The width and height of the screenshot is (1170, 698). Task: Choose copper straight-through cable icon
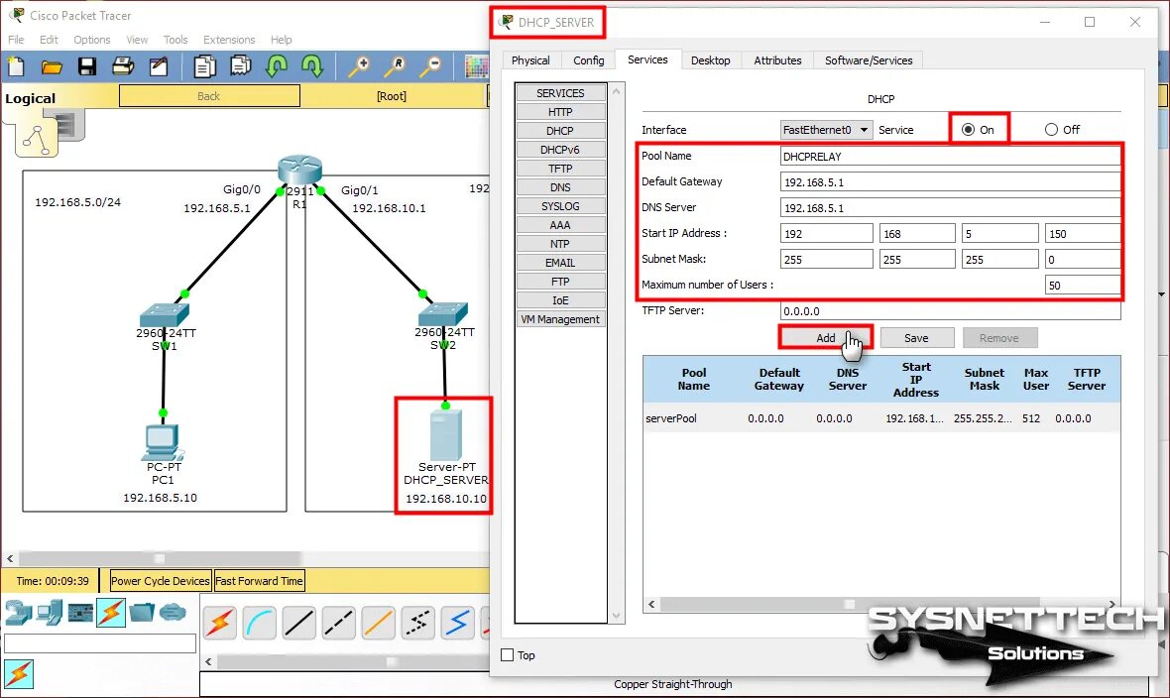point(299,623)
